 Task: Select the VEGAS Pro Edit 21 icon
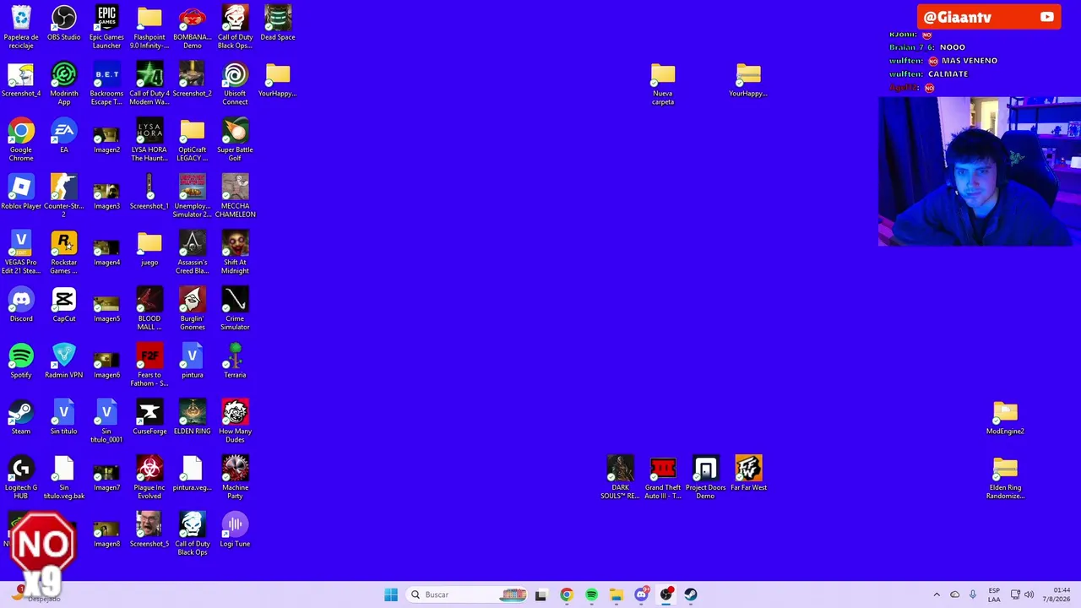21,252
